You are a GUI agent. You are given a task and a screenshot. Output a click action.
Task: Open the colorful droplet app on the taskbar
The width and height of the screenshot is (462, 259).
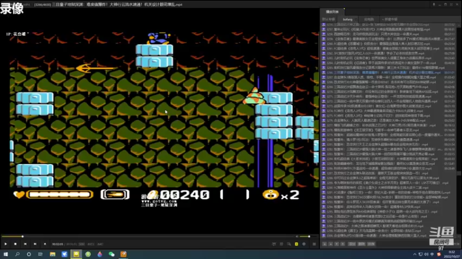click(99, 254)
